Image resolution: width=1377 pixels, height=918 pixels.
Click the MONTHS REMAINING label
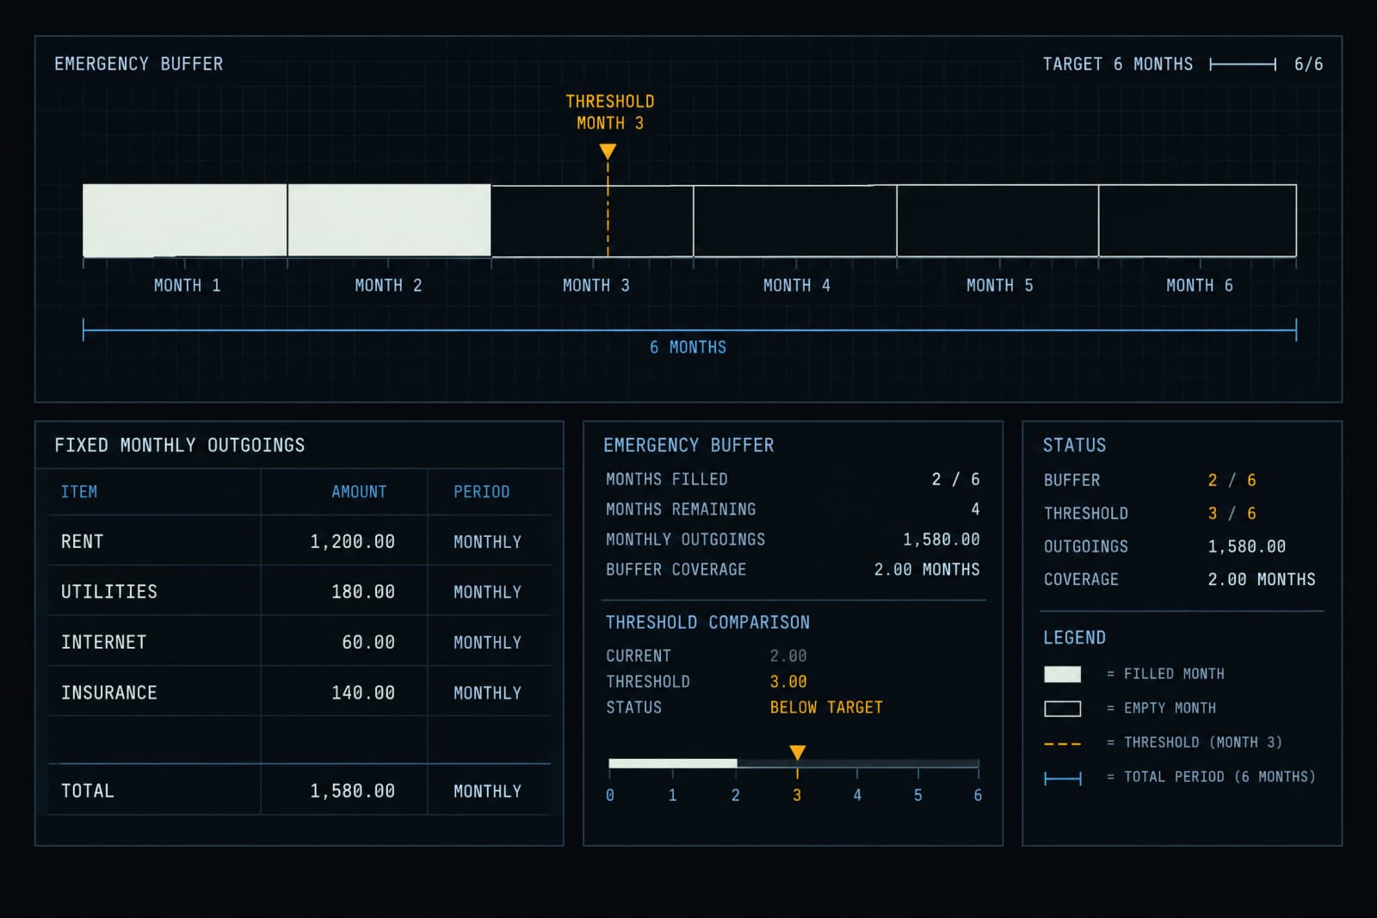(x=681, y=509)
